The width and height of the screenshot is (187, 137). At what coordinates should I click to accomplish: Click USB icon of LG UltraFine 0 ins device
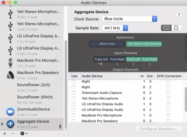click(10, 51)
